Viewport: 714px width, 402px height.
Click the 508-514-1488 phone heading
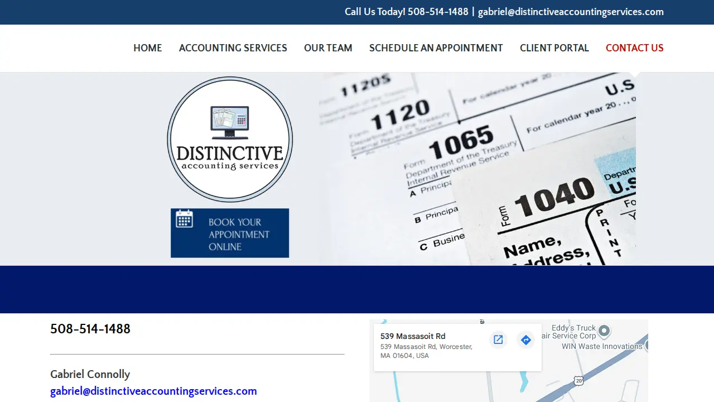click(90, 329)
